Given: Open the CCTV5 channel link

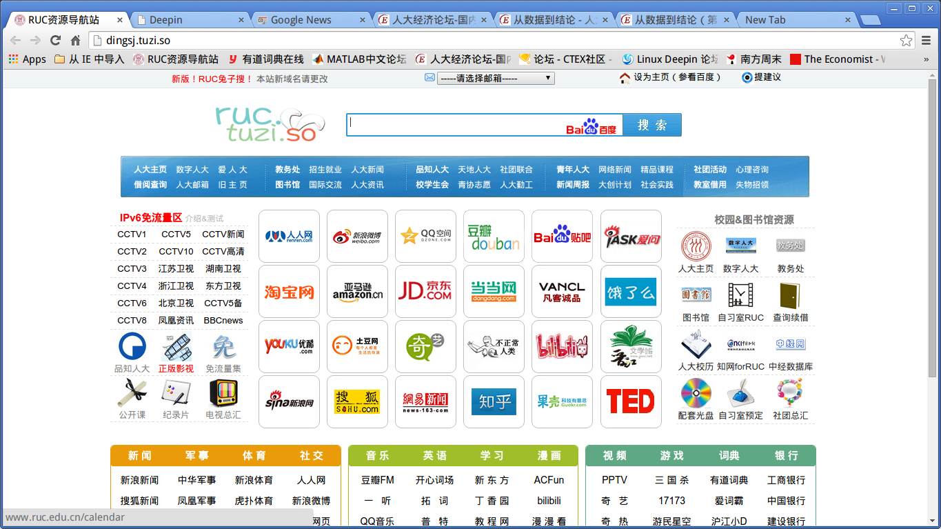Looking at the screenshot, I should coord(176,234).
